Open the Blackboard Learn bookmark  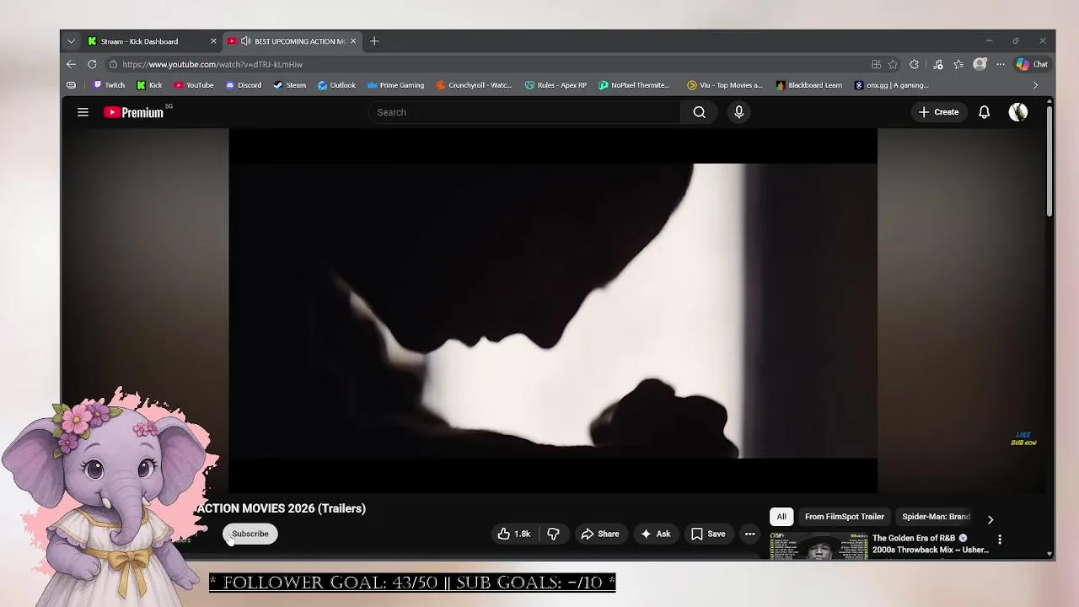(x=809, y=85)
